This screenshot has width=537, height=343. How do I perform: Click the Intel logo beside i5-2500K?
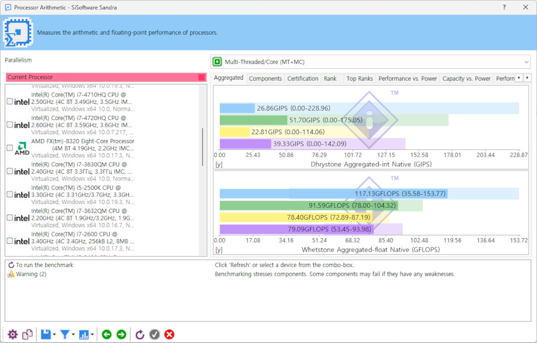pyautogui.click(x=22, y=195)
